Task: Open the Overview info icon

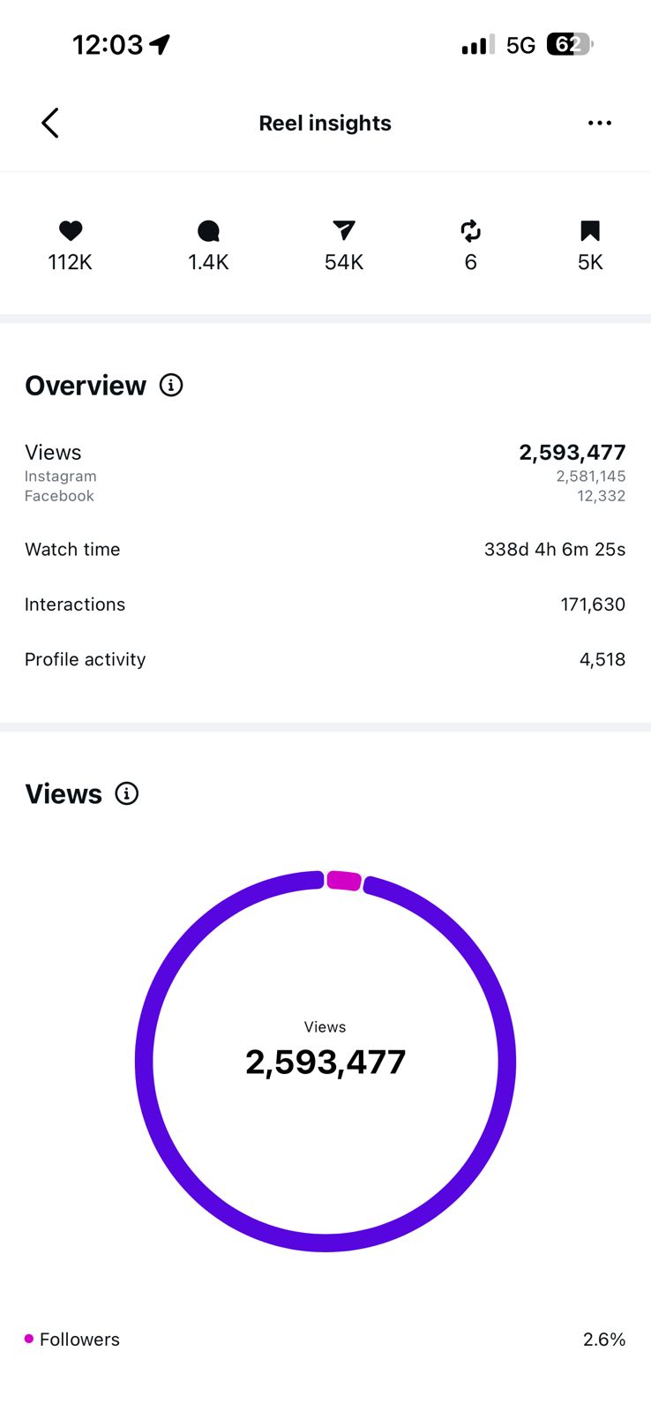Action: [x=171, y=385]
